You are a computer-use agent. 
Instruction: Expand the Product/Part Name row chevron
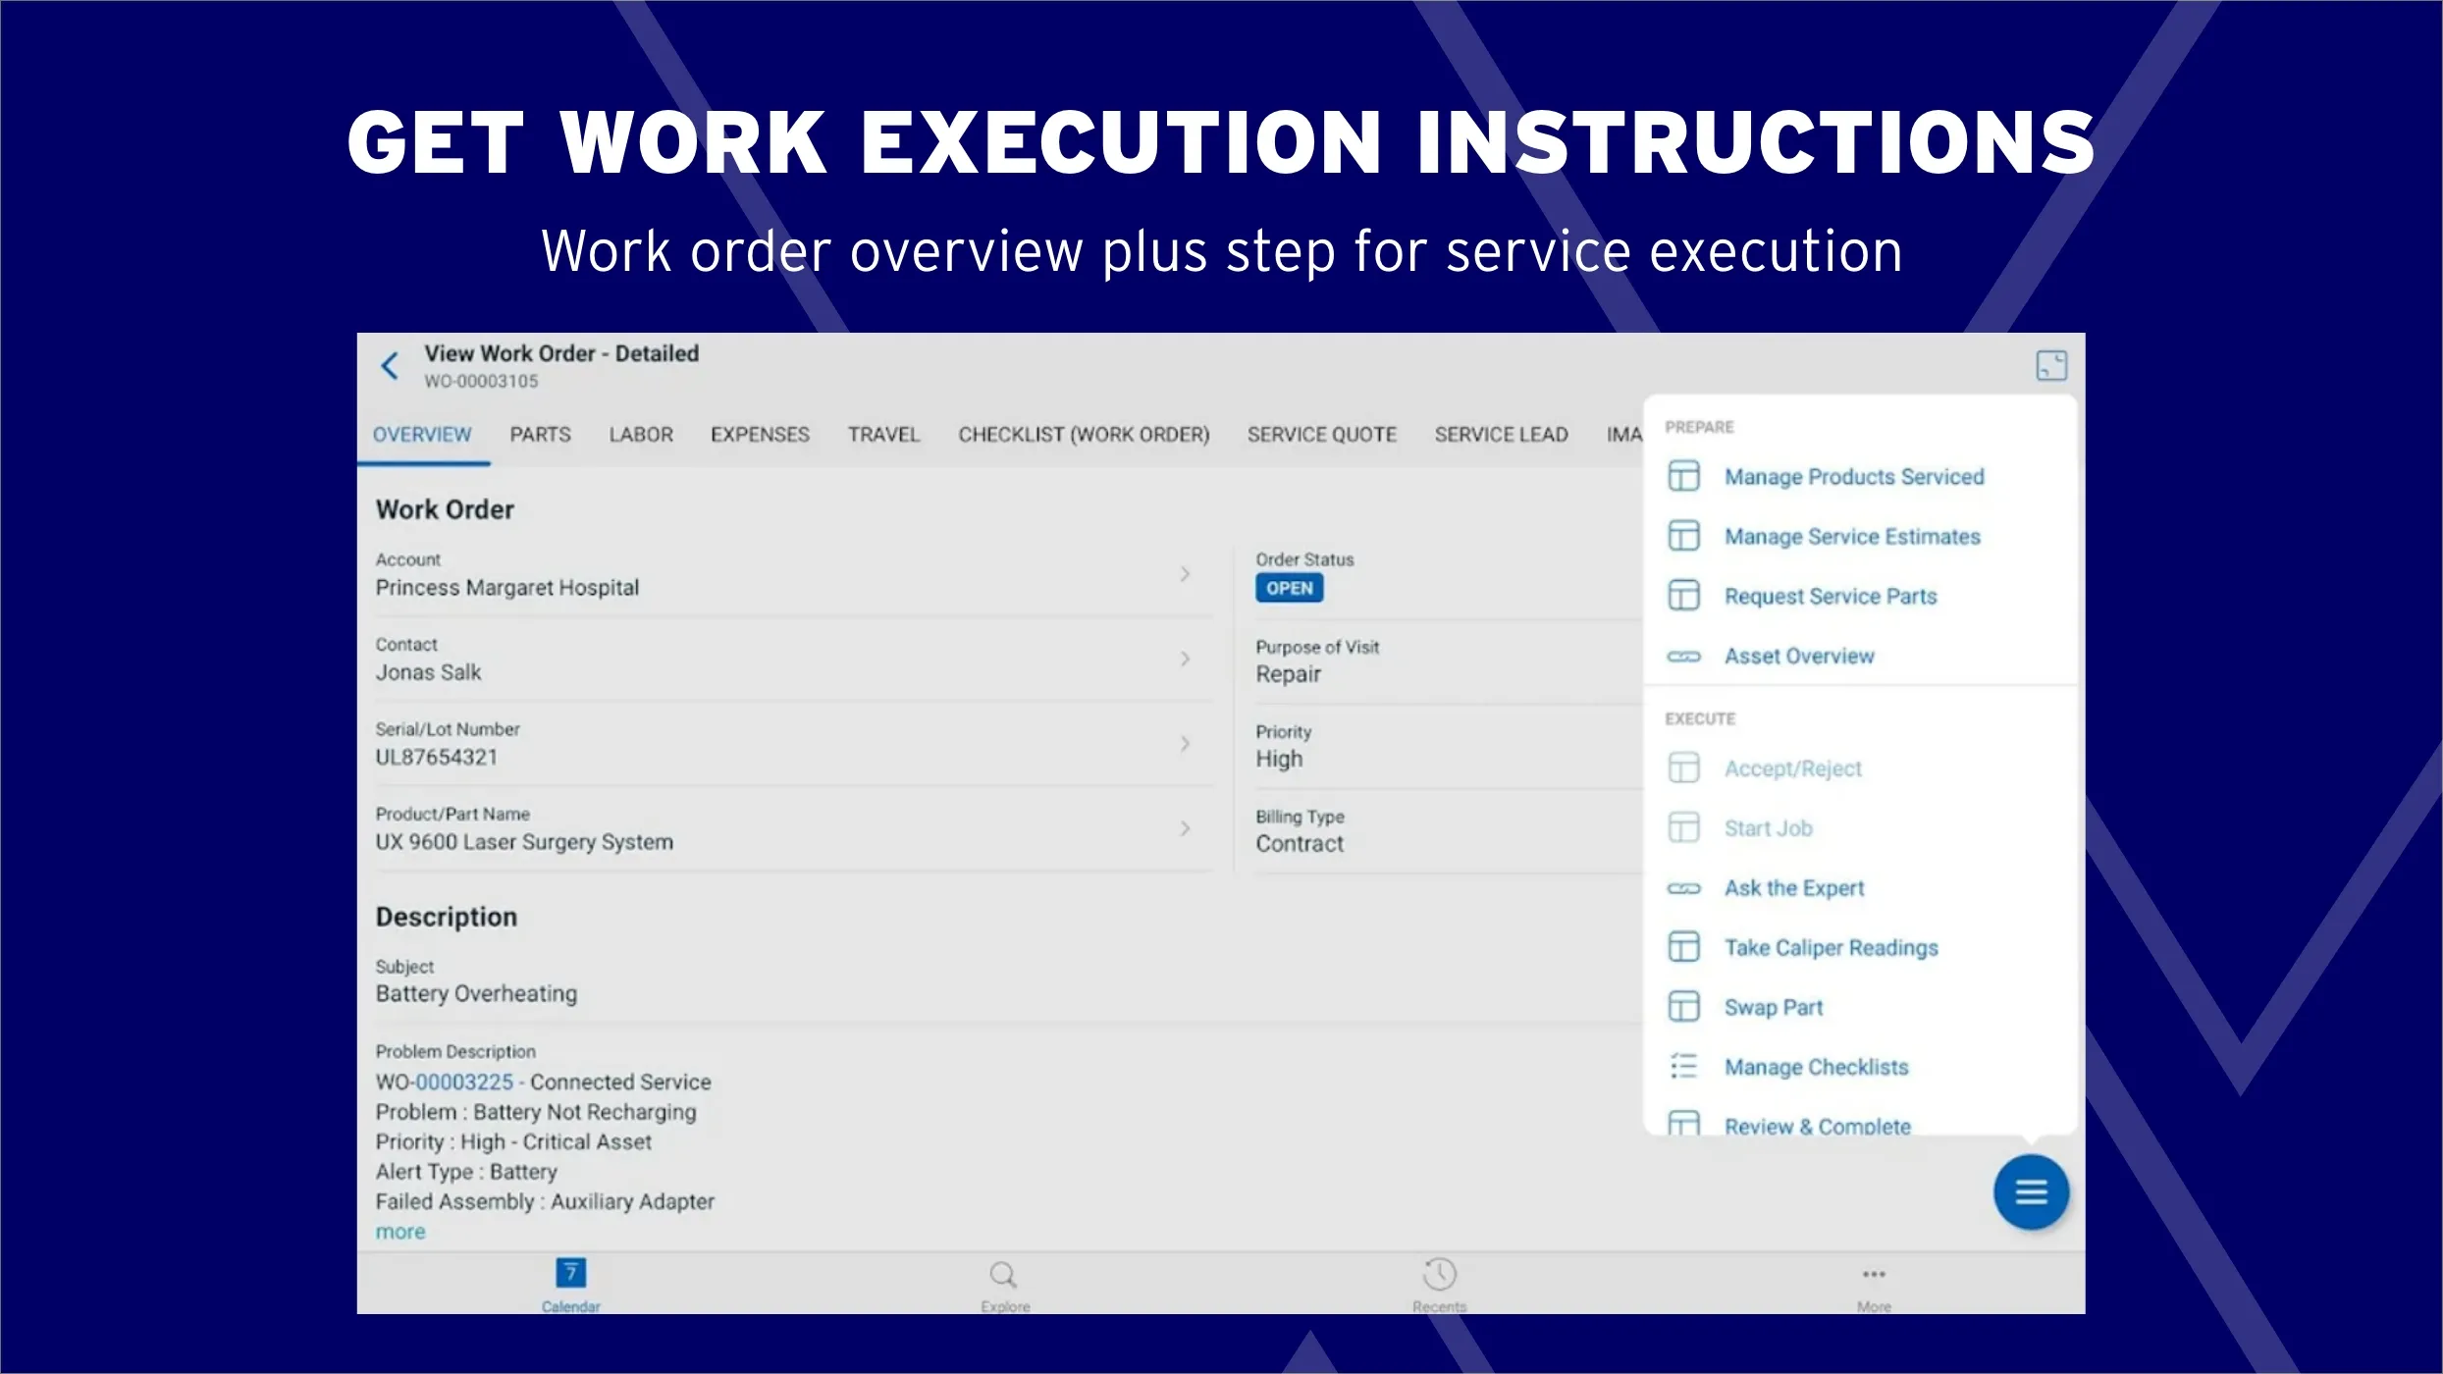pos(1186,828)
